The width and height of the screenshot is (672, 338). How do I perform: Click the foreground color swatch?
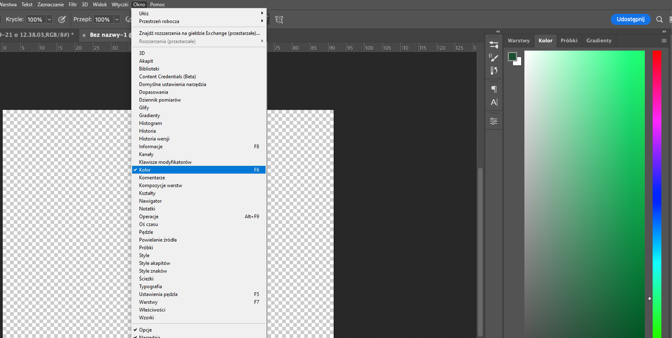tap(512, 57)
